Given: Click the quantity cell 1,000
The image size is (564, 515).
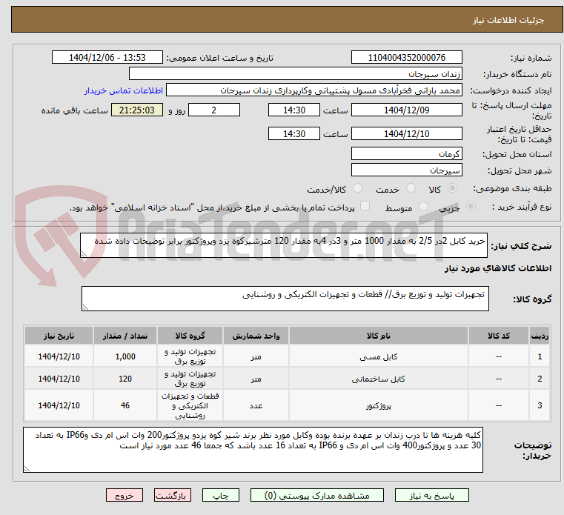Looking at the screenshot, I should click(x=125, y=356).
